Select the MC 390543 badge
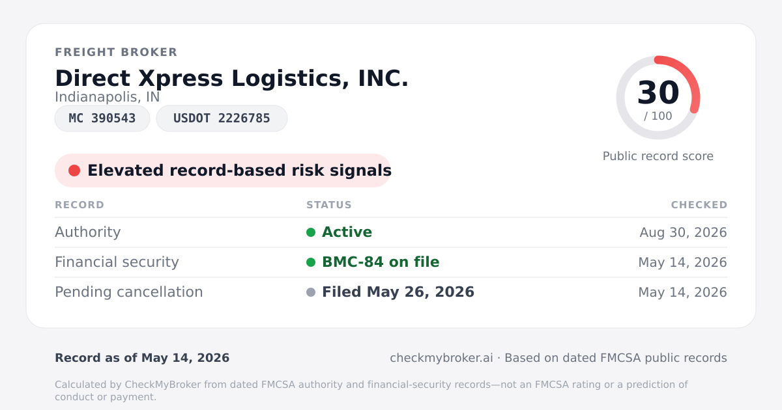782x410 pixels. [x=102, y=118]
